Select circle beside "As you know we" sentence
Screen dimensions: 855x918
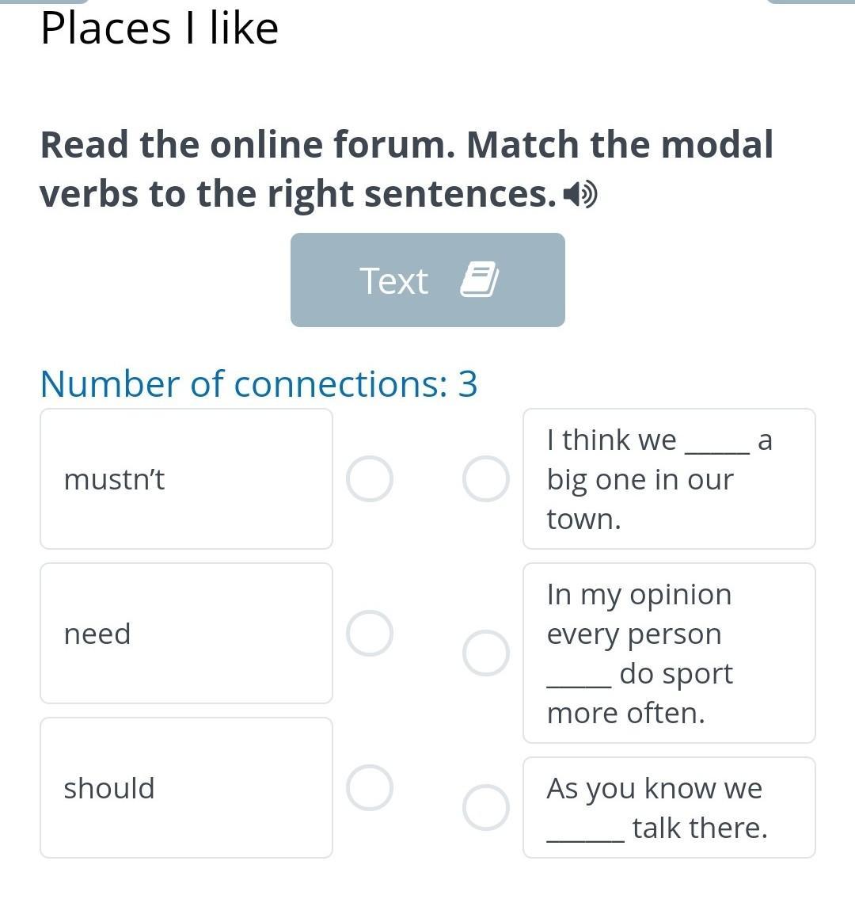(x=485, y=807)
